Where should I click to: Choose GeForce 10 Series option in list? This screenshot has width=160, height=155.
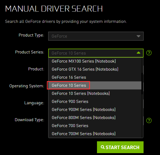coord(95,85)
